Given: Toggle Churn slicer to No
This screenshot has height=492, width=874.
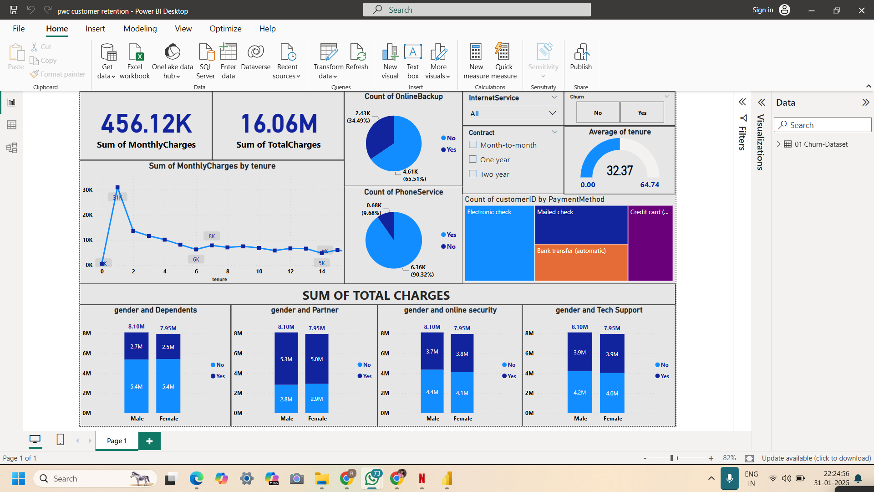Looking at the screenshot, I should pos(598,113).
